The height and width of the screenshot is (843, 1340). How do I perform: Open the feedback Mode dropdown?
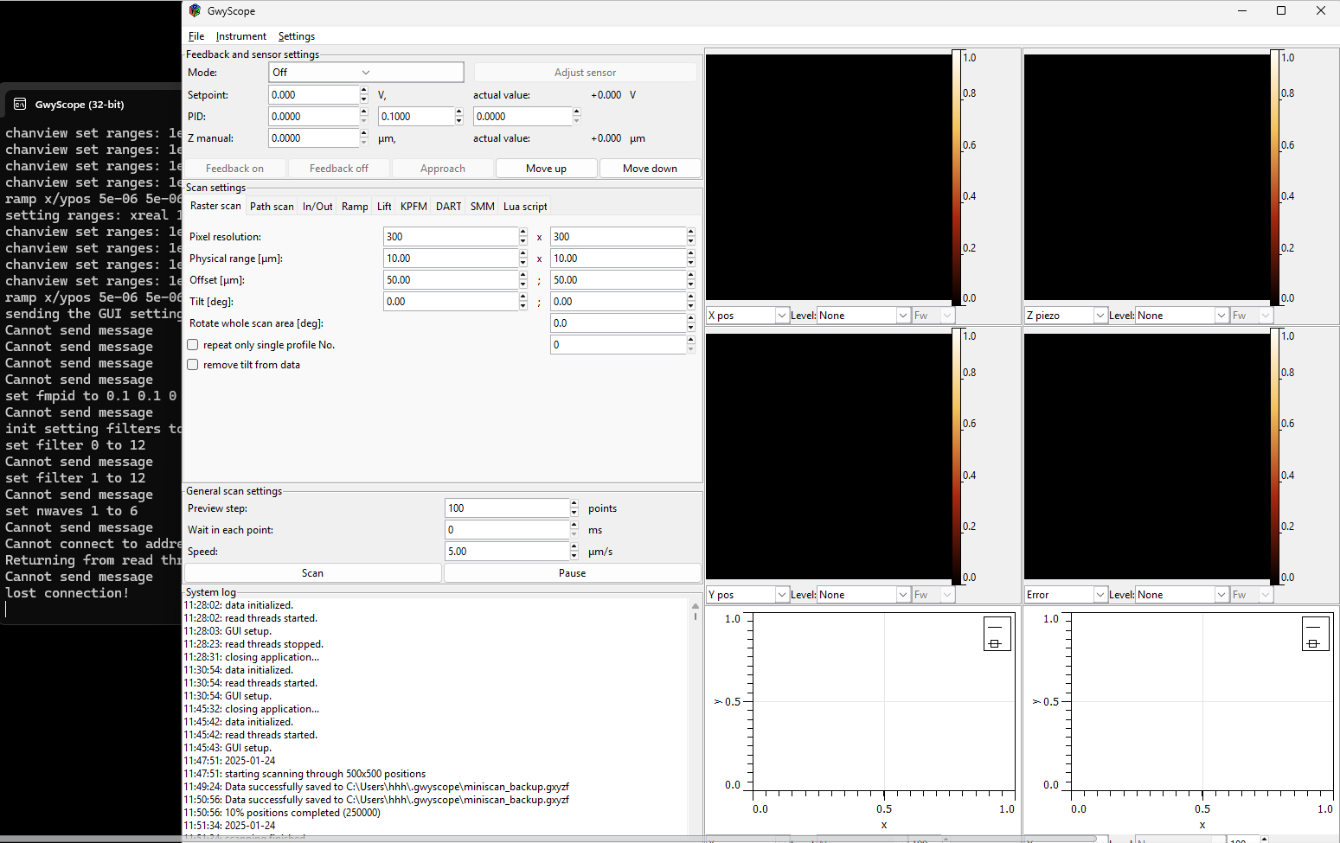[x=365, y=73]
